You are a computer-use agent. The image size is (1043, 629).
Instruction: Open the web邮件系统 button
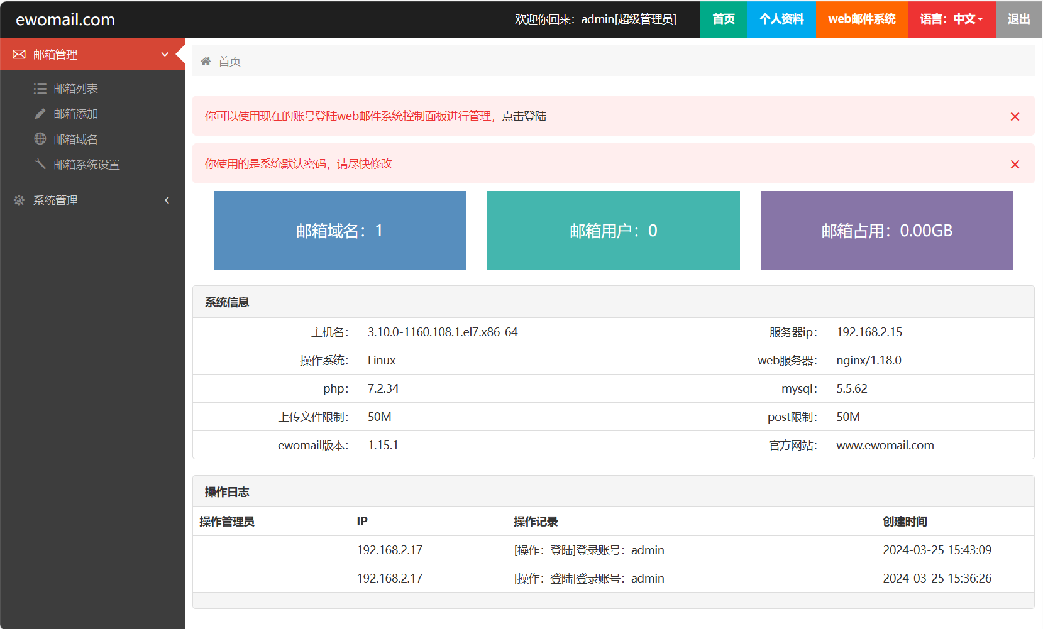pos(861,19)
